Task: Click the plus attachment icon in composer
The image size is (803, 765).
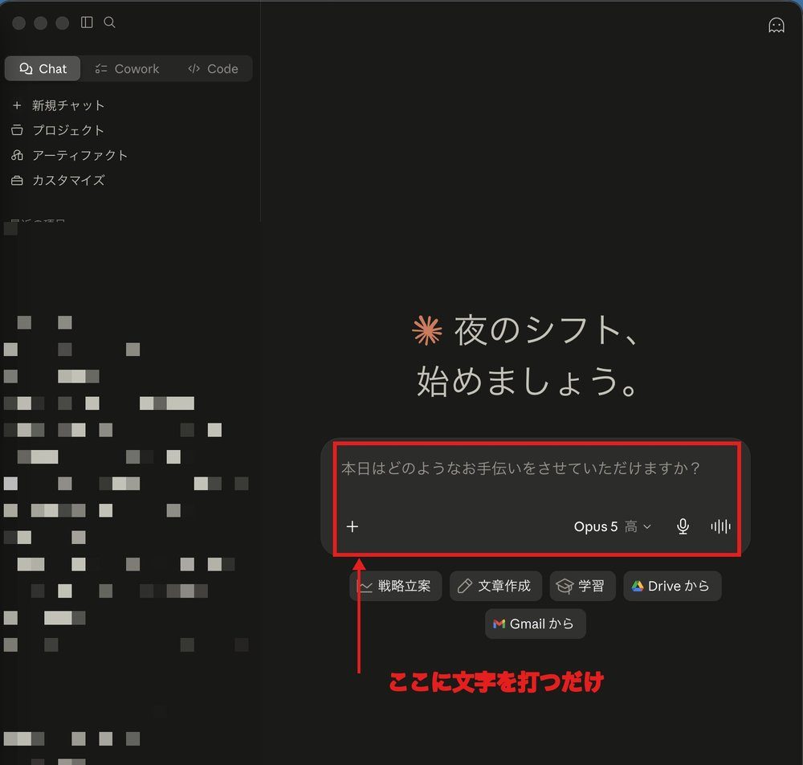Action: (353, 526)
